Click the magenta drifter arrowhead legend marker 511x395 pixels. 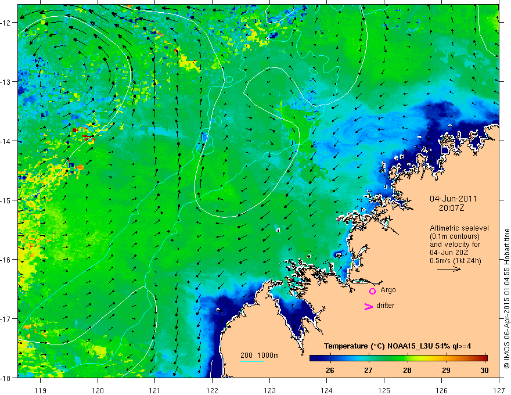pyautogui.click(x=369, y=306)
